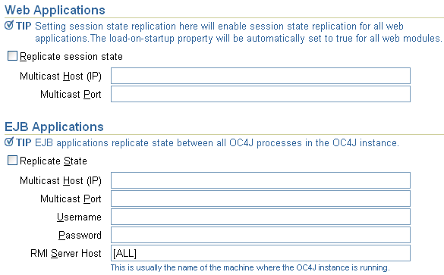Image resolution: width=444 pixels, height=275 pixels.
Task: Click the Password field label
Action: [x=80, y=235]
